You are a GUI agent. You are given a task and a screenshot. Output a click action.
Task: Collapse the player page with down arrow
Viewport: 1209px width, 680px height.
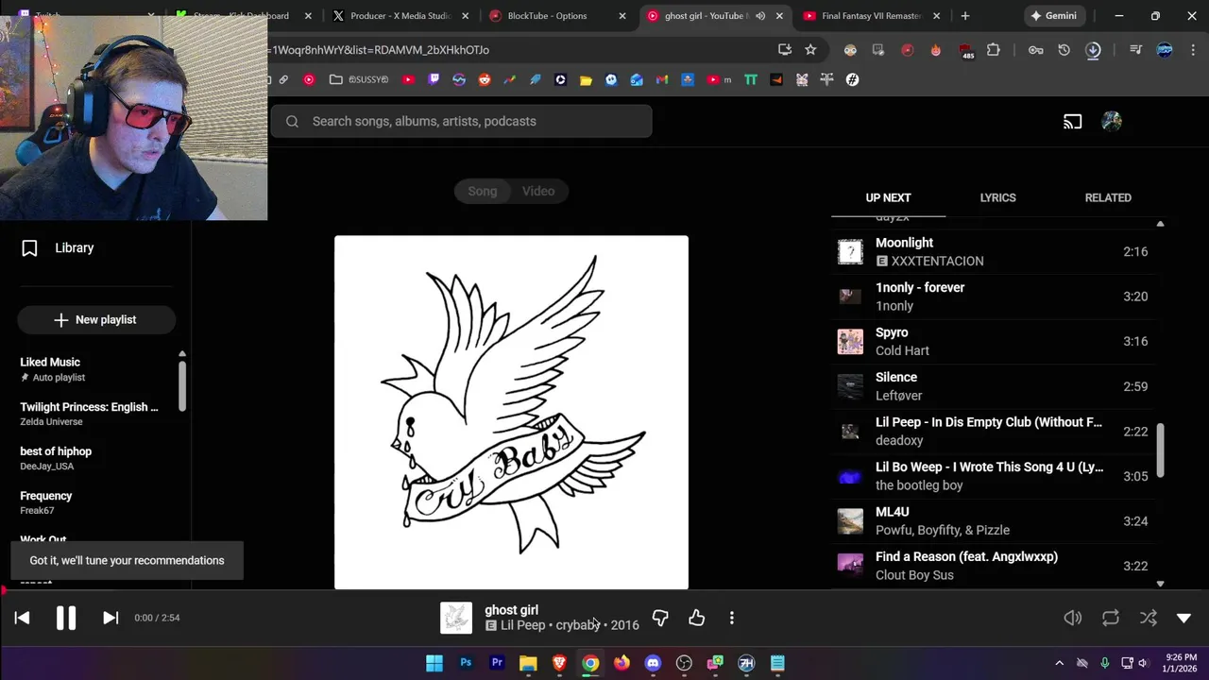(x=1183, y=618)
